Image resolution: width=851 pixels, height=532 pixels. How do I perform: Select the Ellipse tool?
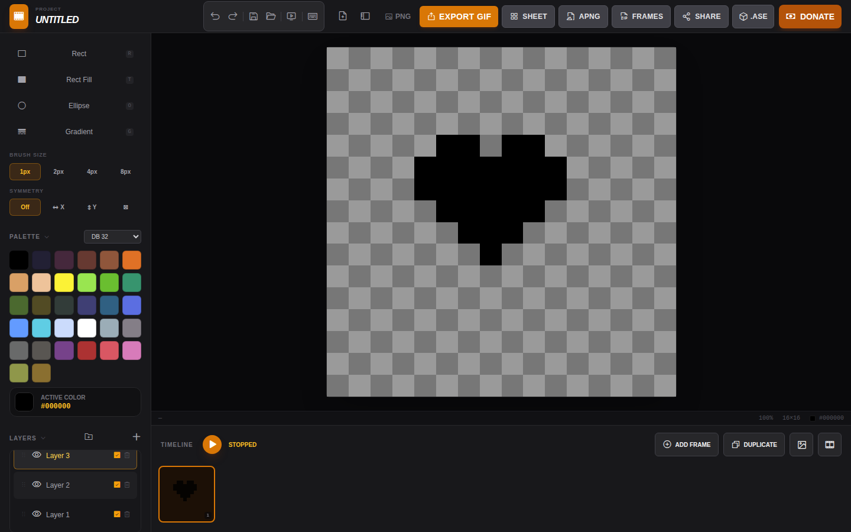[75, 106]
